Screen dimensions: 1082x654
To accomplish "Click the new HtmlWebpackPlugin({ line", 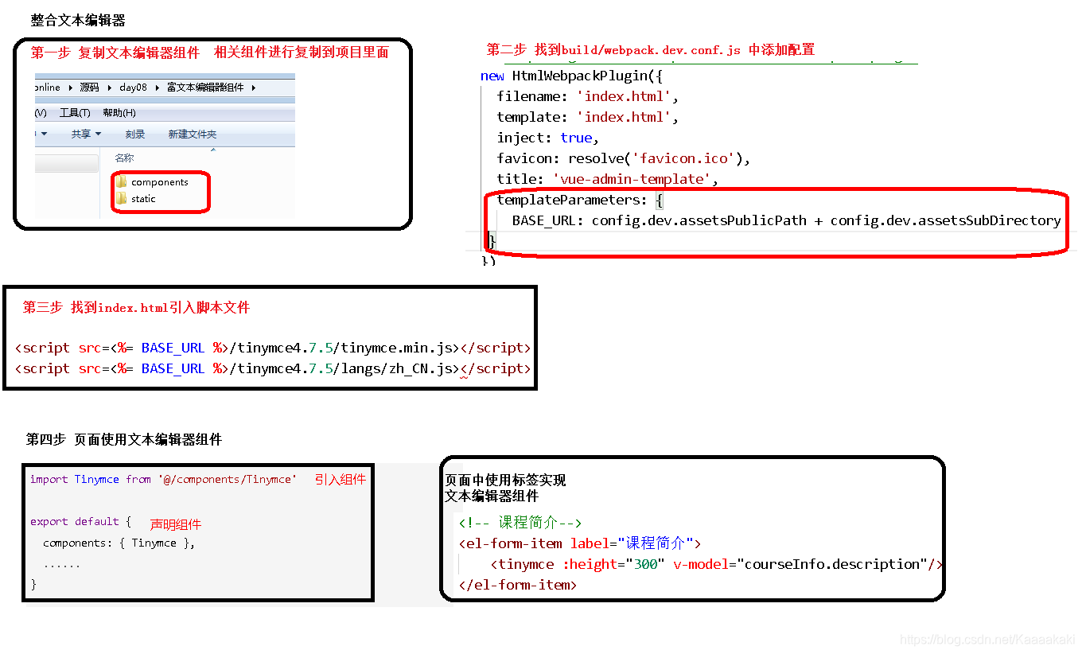I will tap(571, 76).
